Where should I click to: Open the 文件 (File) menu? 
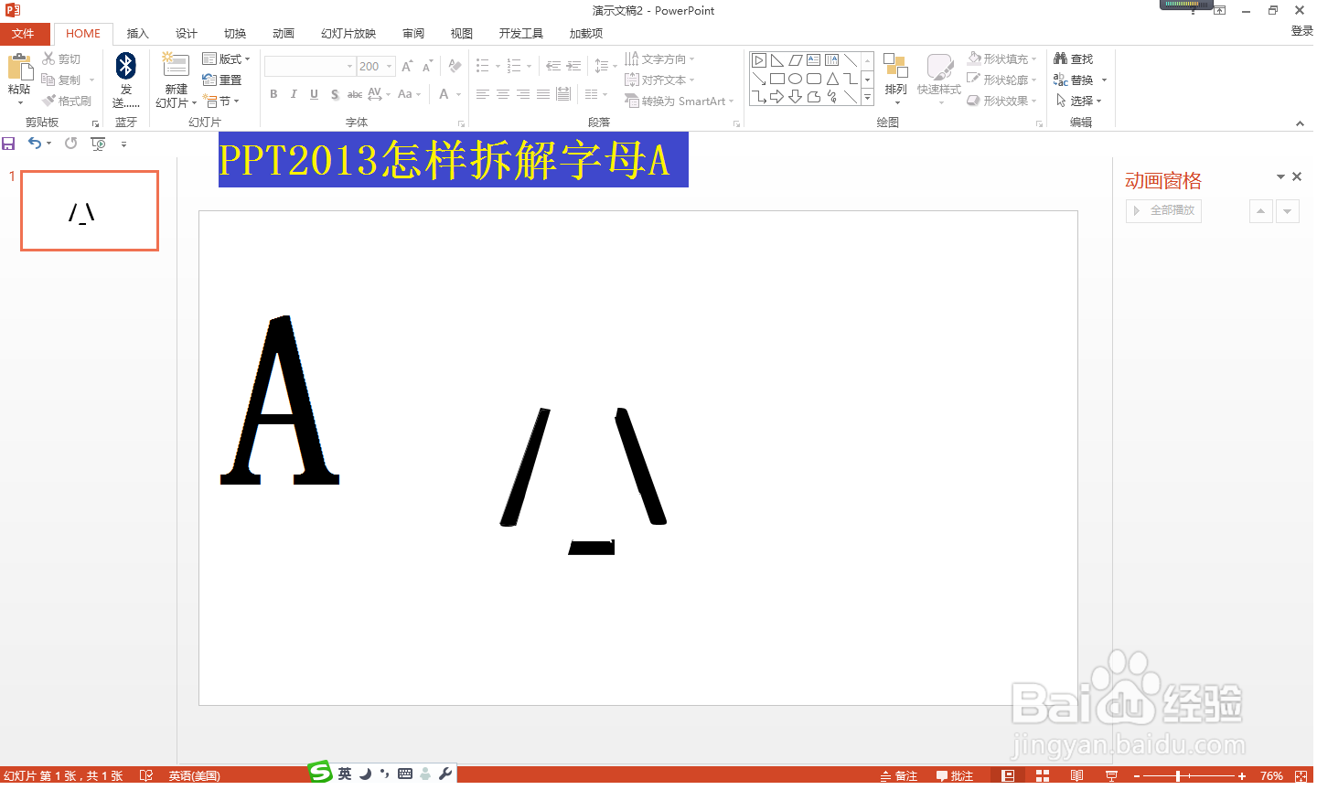pyautogui.click(x=25, y=33)
